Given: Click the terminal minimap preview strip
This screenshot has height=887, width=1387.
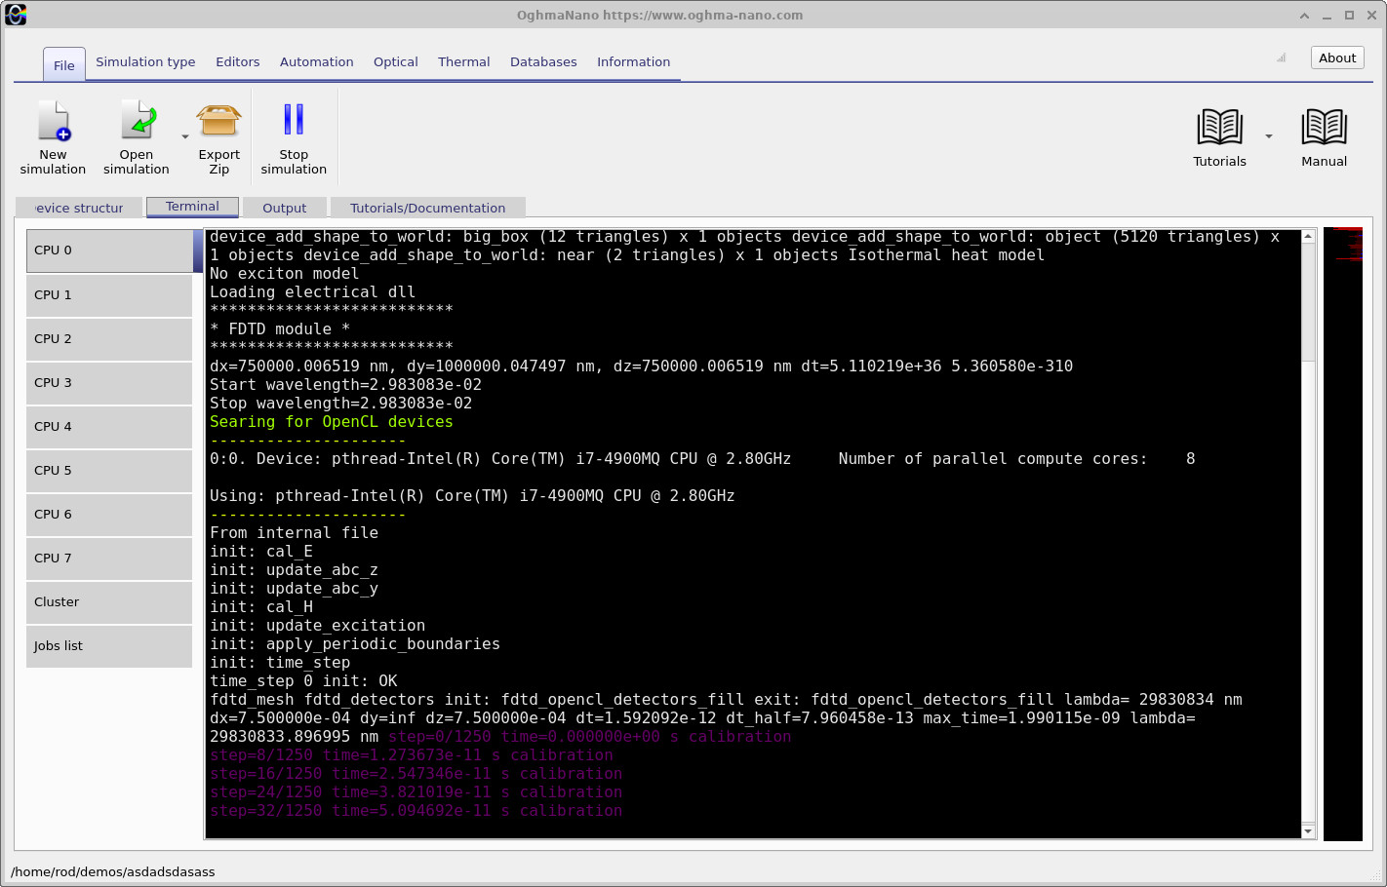Looking at the screenshot, I should pos(1343,534).
